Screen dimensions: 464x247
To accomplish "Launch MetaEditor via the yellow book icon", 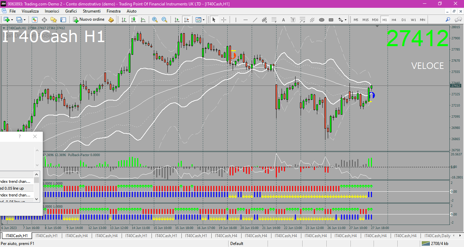I will tap(111, 20).
